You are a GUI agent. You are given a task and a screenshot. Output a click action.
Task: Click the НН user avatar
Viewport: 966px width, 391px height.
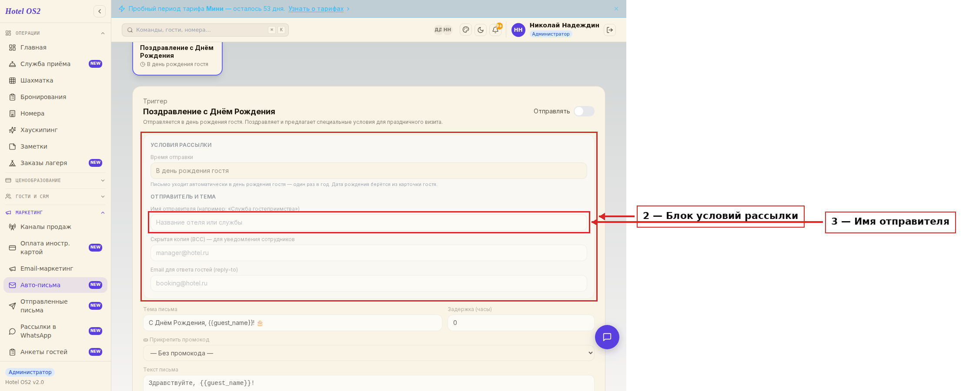[x=518, y=30]
